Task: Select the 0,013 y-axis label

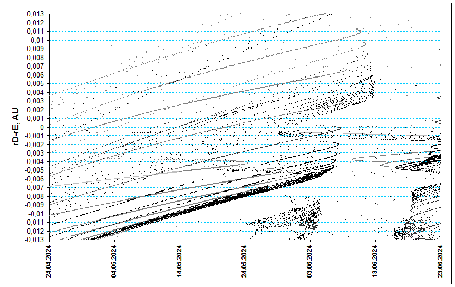Action: (36, 14)
